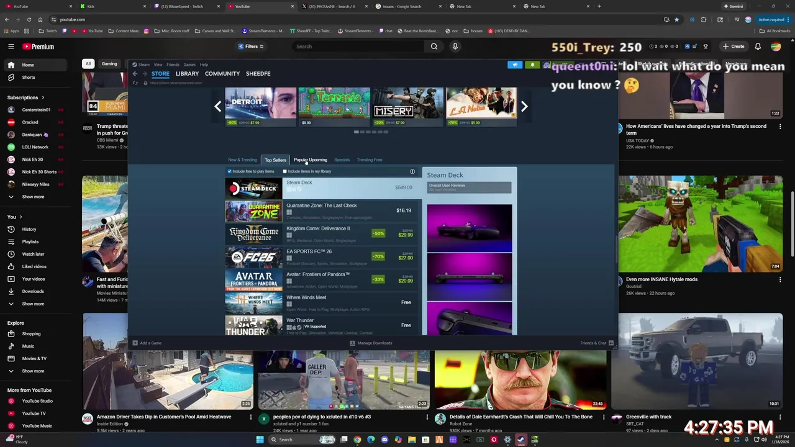This screenshot has width=795, height=447.
Task: Click YouTube Filters button
Action: click(x=251, y=47)
